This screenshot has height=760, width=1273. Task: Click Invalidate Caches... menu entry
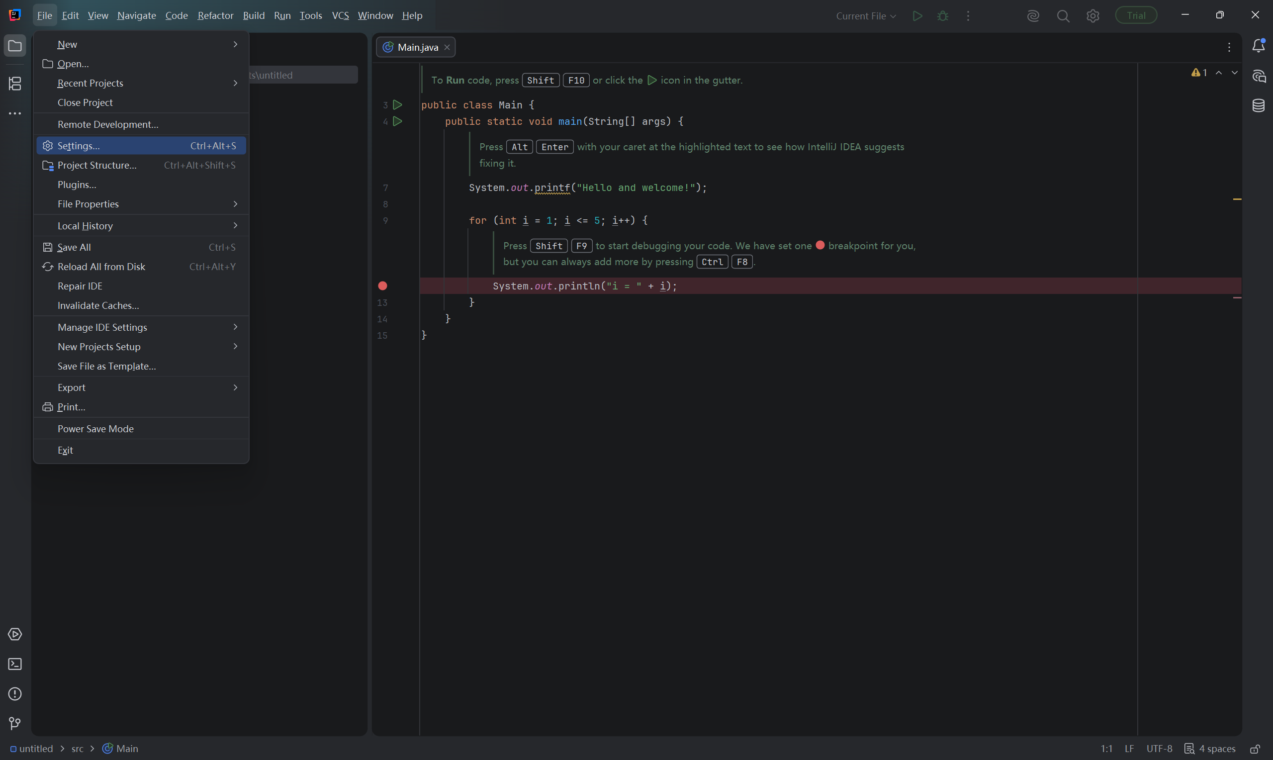(x=141, y=305)
